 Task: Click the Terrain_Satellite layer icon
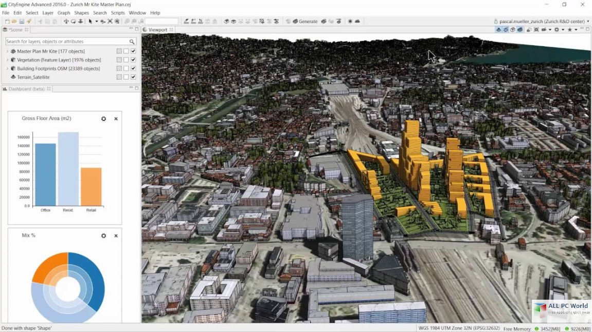click(x=13, y=77)
